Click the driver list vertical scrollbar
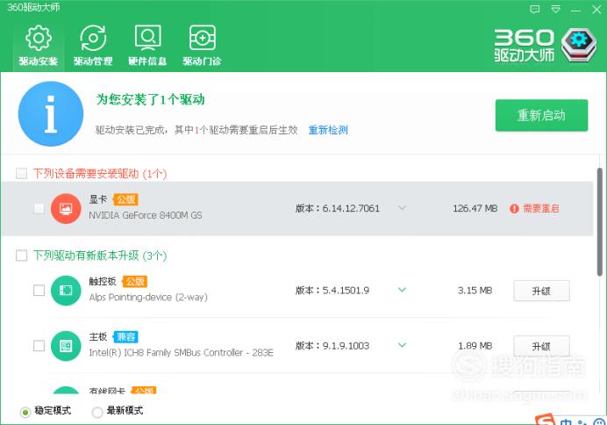The image size is (607, 425). 599,221
